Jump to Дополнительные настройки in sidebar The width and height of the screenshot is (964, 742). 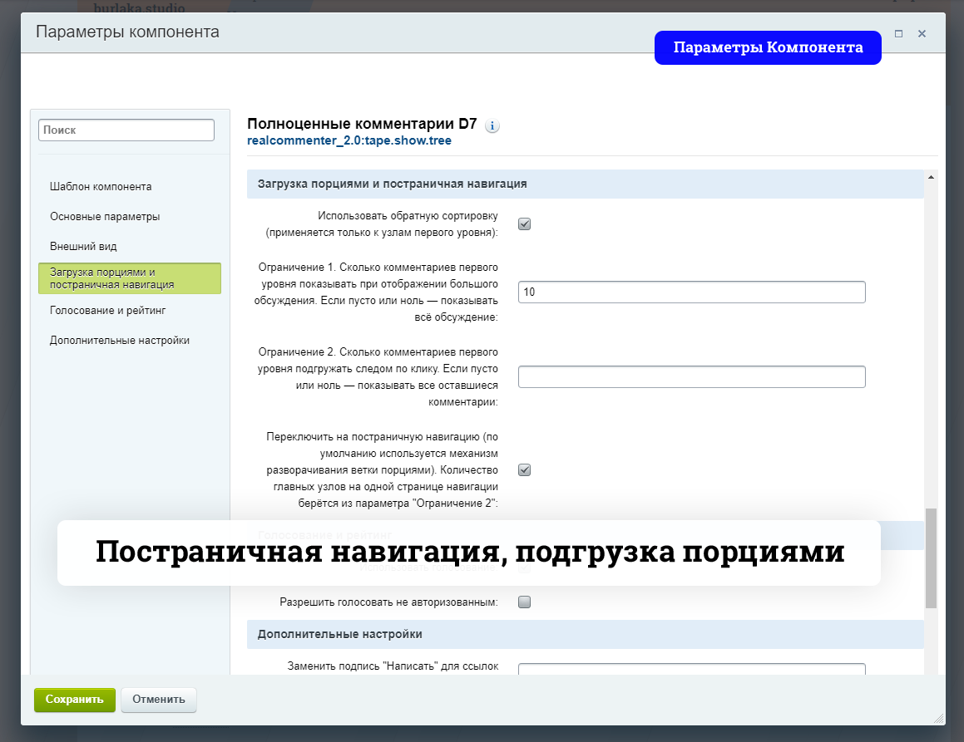(120, 341)
